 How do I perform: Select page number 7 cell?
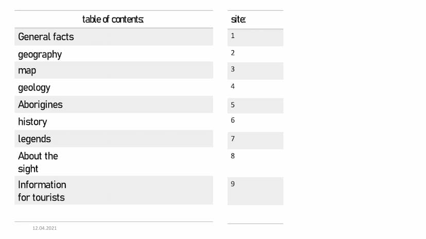tap(255, 141)
